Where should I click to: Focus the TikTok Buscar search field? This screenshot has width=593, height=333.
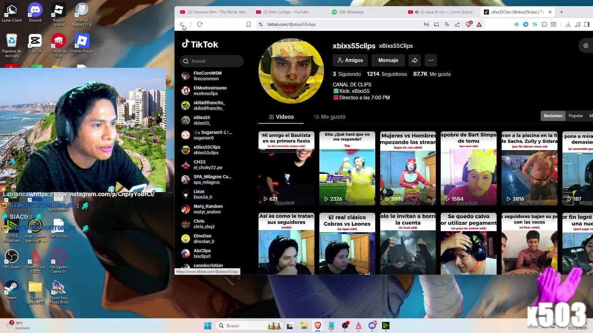[212, 61]
